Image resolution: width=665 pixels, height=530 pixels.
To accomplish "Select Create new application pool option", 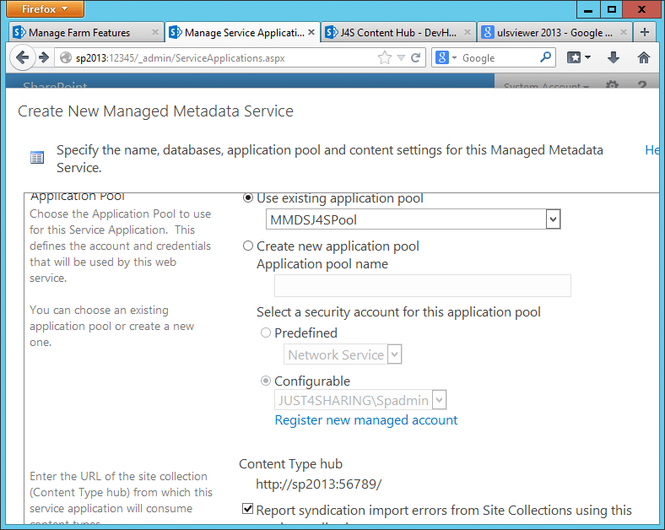I will (248, 246).
